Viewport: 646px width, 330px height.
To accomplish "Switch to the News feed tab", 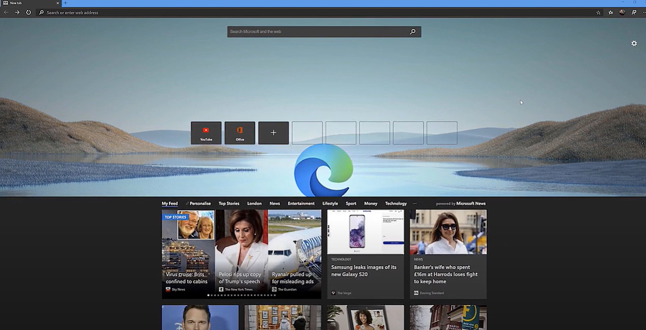I will 274,204.
